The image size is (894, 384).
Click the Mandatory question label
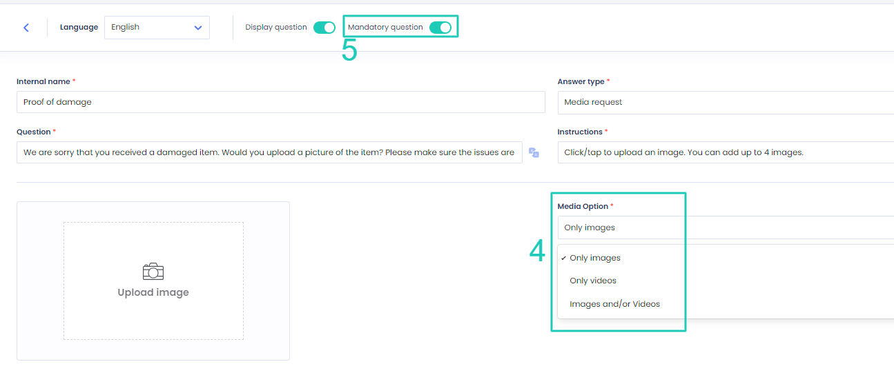pos(385,28)
